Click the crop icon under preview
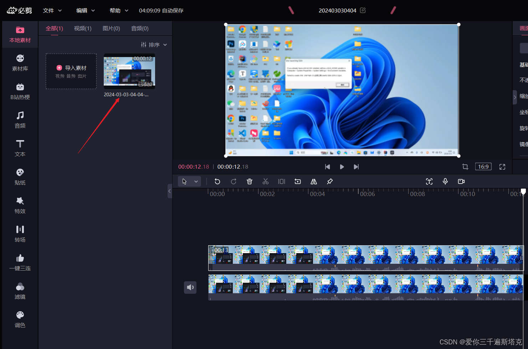The image size is (528, 349). pos(465,167)
